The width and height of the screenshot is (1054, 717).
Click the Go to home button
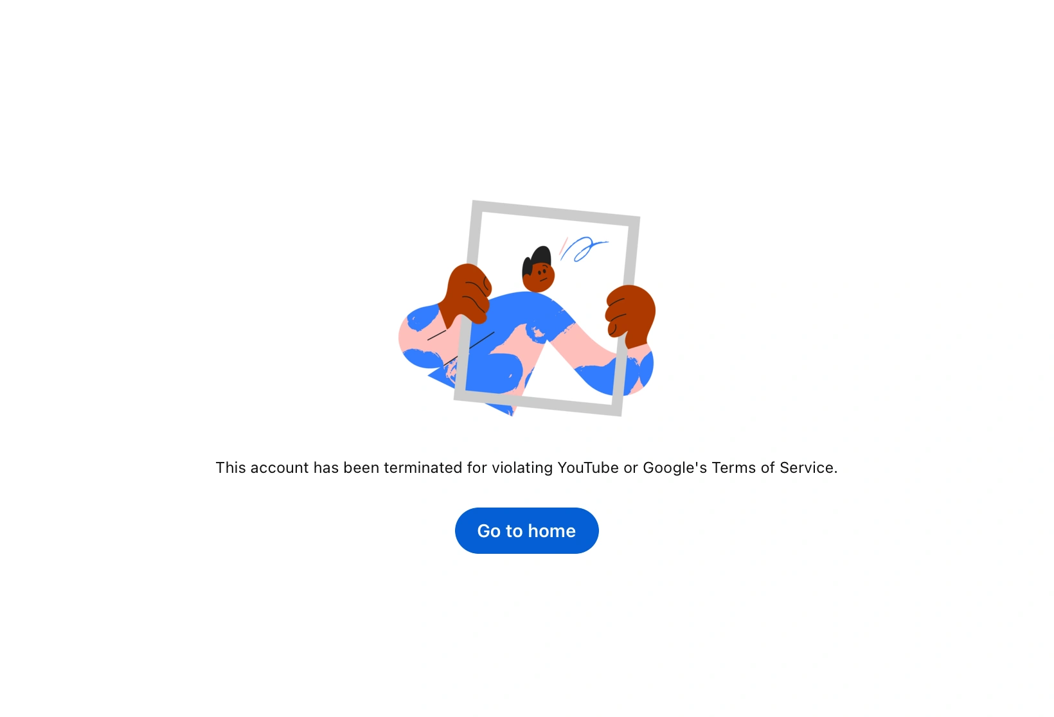pyautogui.click(x=526, y=531)
